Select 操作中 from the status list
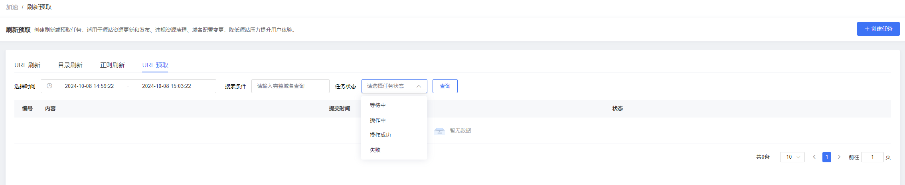Image resolution: width=905 pixels, height=185 pixels. point(394,120)
